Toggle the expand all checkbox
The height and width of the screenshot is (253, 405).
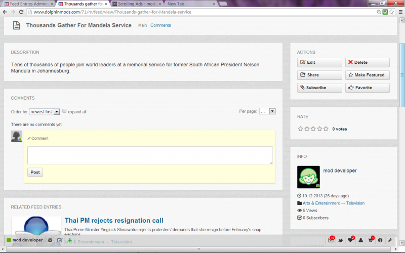64,111
